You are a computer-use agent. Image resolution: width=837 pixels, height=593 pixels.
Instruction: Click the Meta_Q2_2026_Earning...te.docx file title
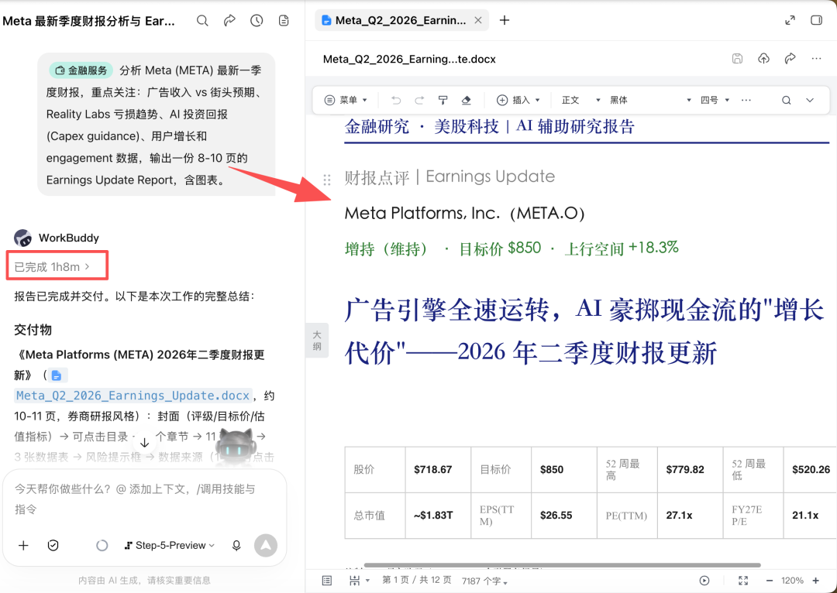pyautogui.click(x=409, y=59)
